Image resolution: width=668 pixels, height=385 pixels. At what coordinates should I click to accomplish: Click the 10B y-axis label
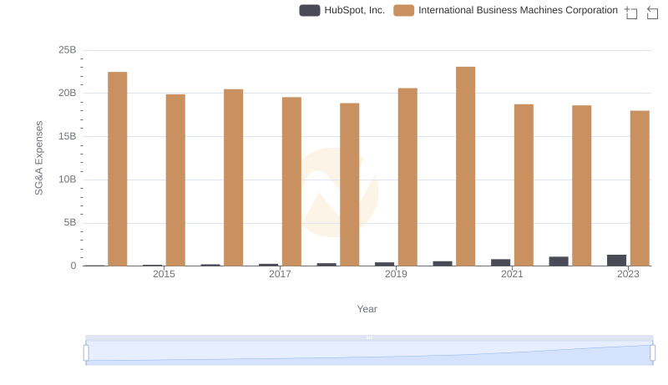(68, 180)
